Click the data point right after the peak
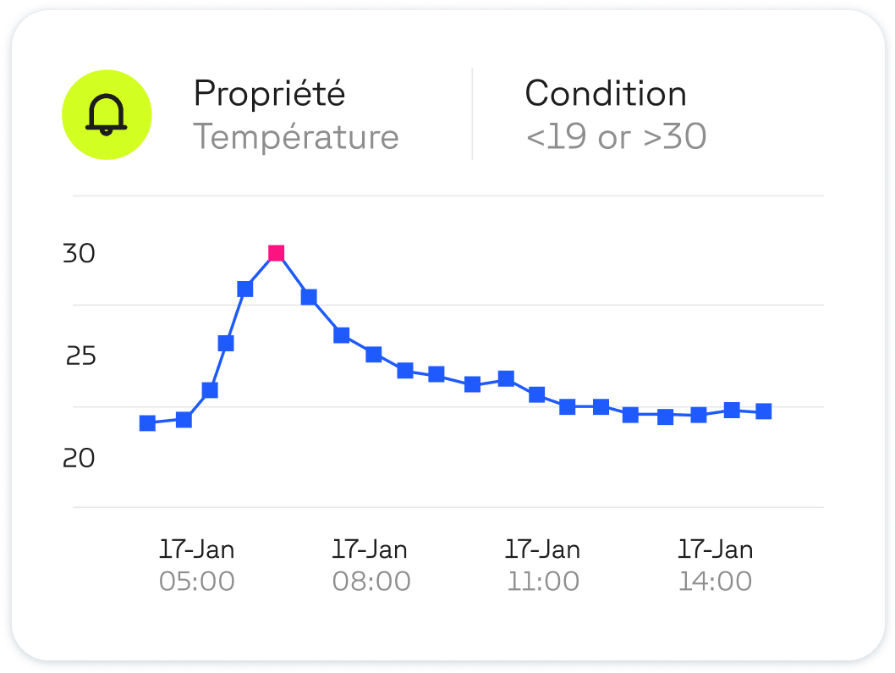The image size is (895, 673). pyautogui.click(x=309, y=297)
